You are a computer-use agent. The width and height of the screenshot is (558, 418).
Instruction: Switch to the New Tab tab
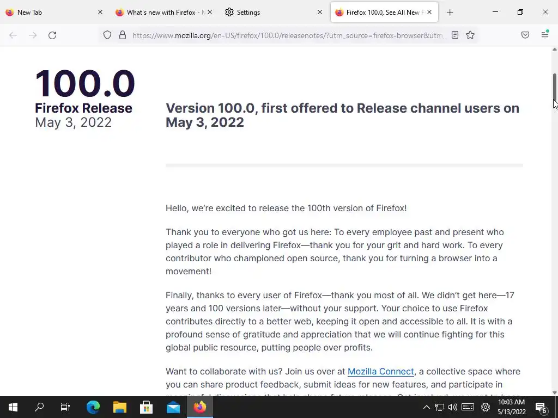click(x=54, y=12)
